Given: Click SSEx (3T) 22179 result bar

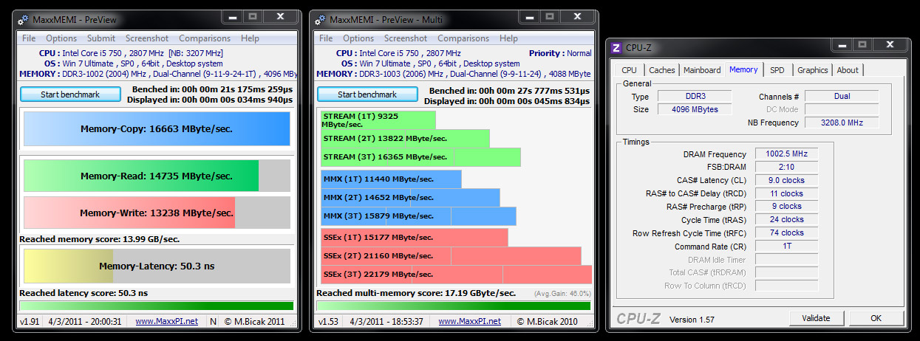Looking at the screenshot, I should (457, 275).
